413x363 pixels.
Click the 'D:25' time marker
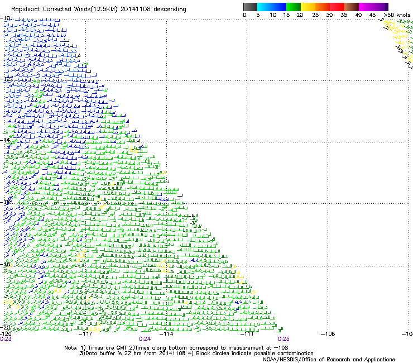point(284,339)
